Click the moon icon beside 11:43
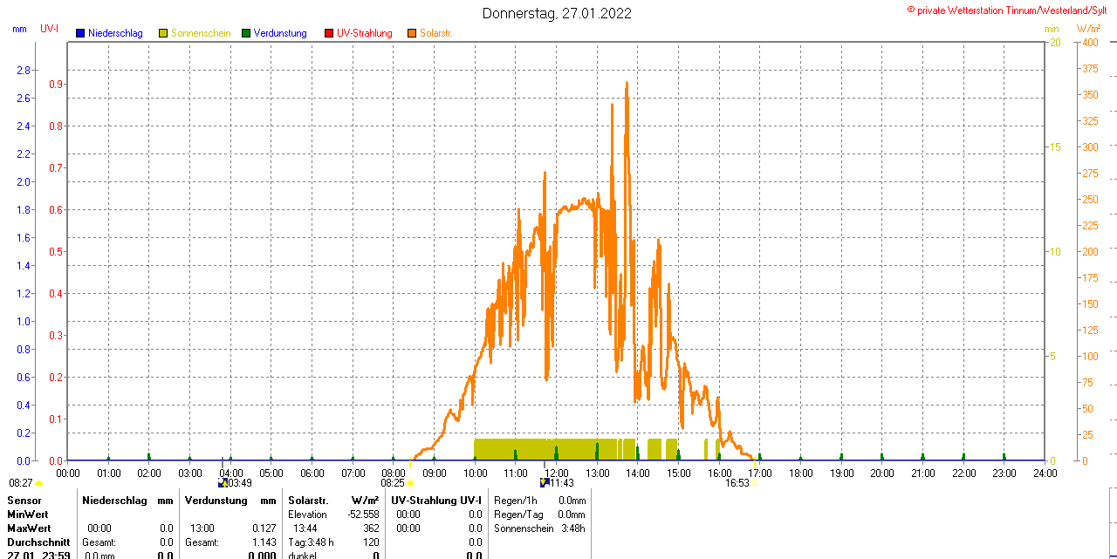The image size is (1117, 559). [x=545, y=483]
